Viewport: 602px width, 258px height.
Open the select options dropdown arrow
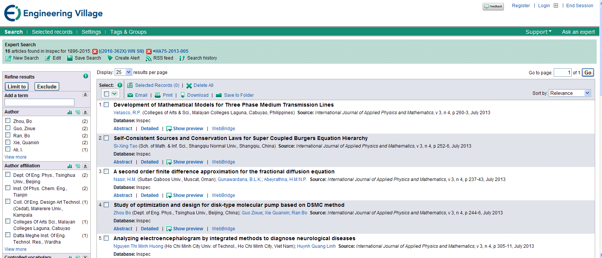(x=114, y=94)
